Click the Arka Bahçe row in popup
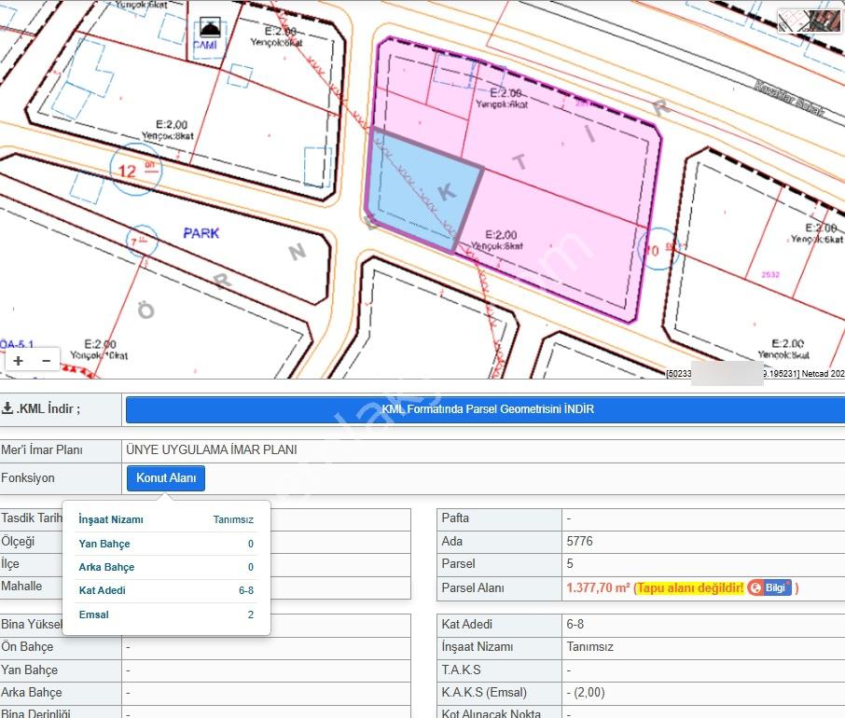The width and height of the screenshot is (845, 718). (x=166, y=567)
